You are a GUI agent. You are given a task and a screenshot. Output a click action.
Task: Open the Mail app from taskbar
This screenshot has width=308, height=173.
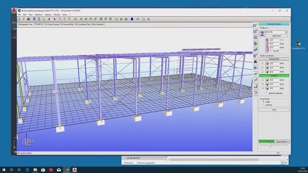[x=59, y=170]
